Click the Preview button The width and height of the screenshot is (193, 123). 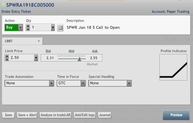(176, 115)
